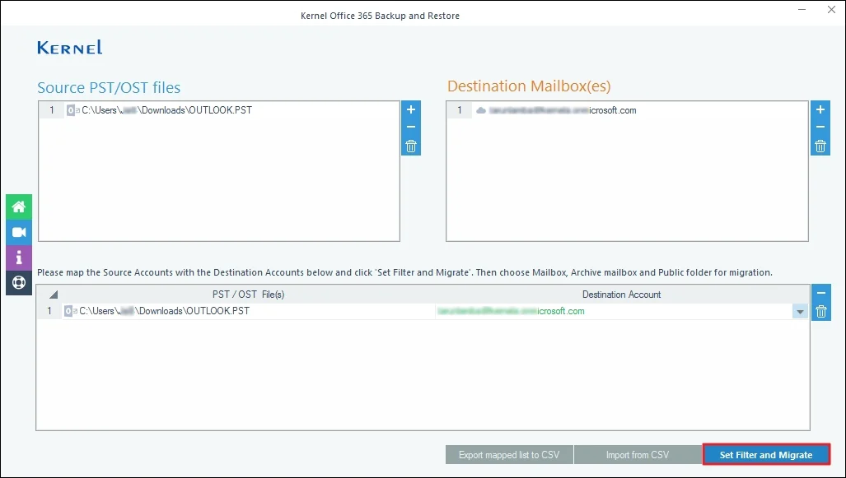Click Set Filter and Migrate button
This screenshot has height=478, width=846.
tap(765, 455)
